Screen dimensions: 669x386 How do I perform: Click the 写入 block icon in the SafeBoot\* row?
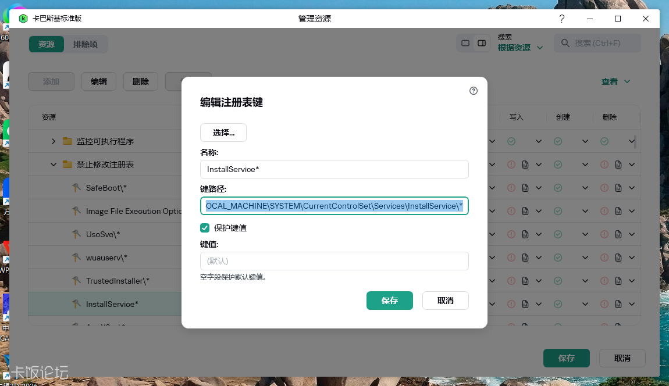[x=511, y=188]
